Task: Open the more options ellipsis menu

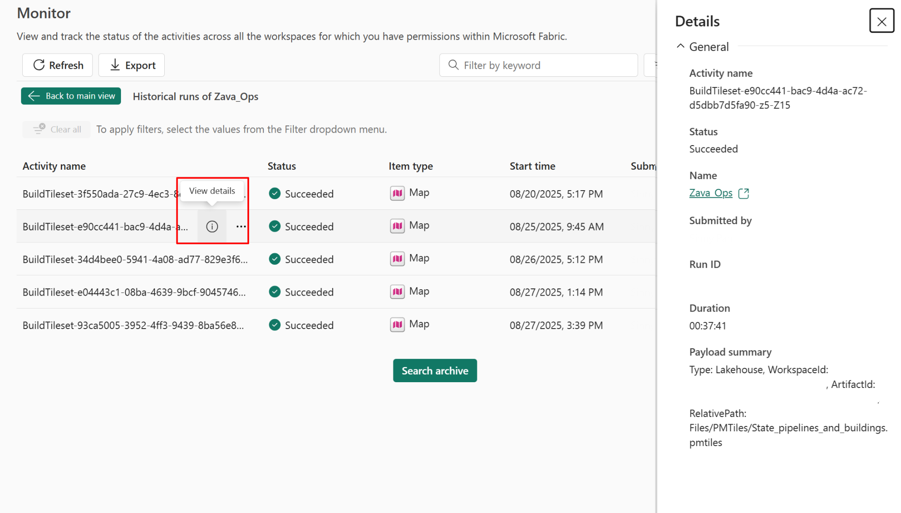Action: (x=241, y=226)
